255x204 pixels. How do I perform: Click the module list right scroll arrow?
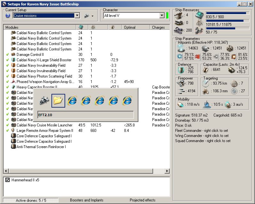point(167,171)
